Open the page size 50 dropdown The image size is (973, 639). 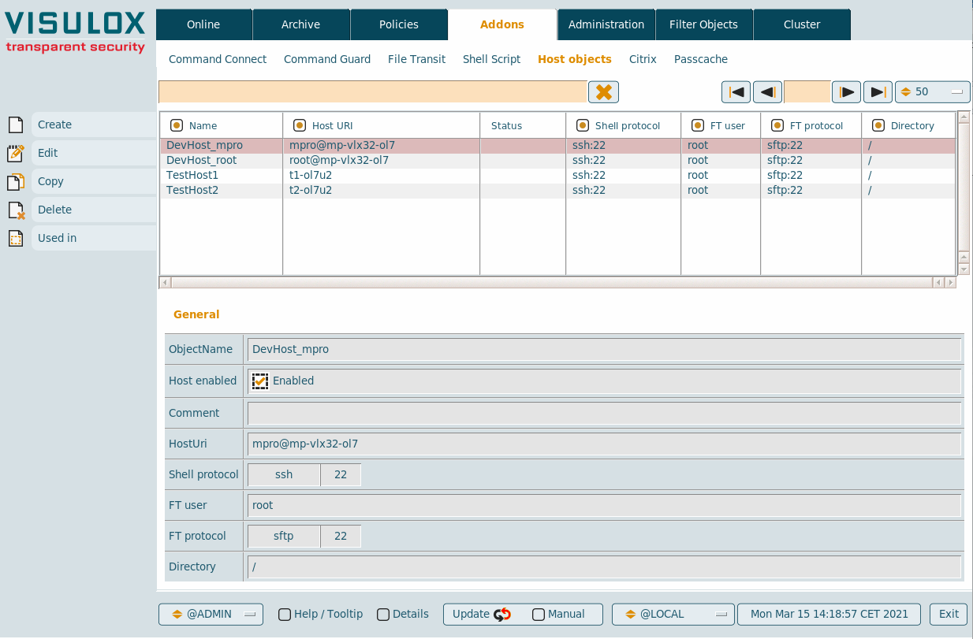[x=932, y=92]
